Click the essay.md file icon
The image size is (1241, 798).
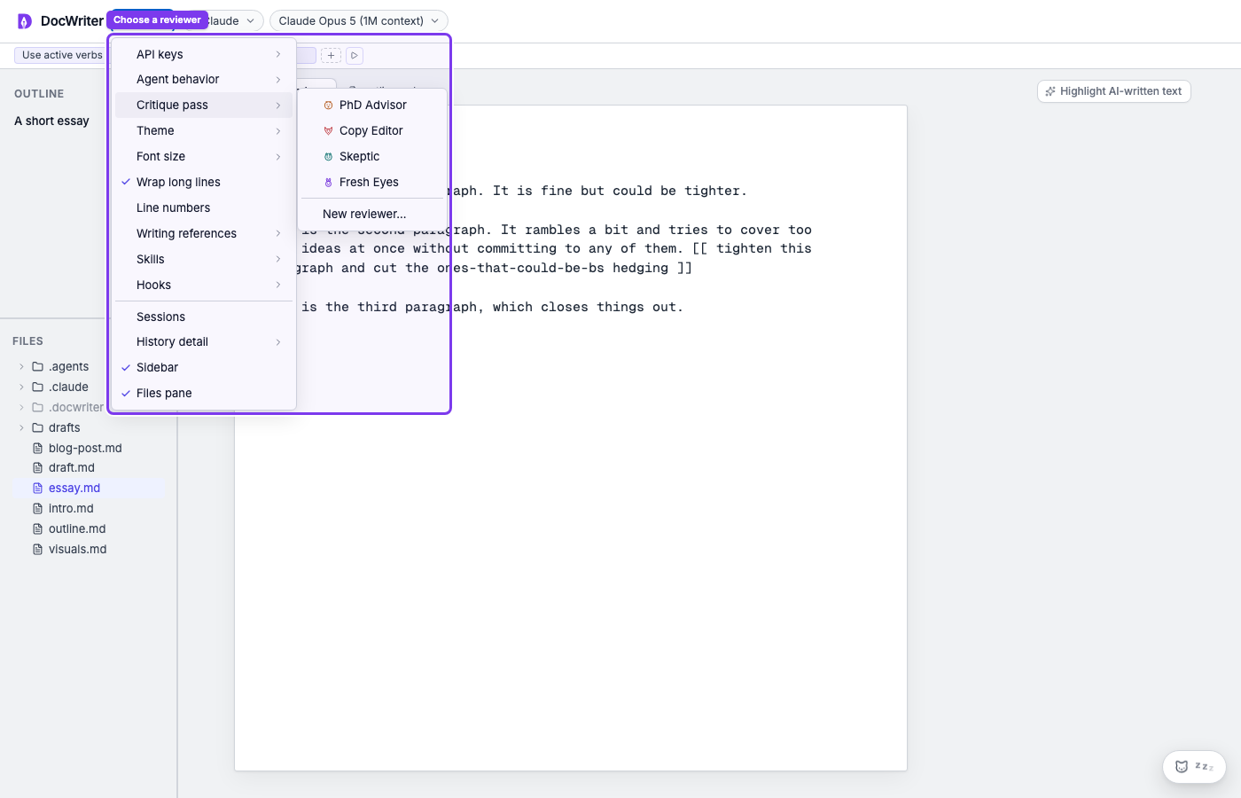coord(37,488)
